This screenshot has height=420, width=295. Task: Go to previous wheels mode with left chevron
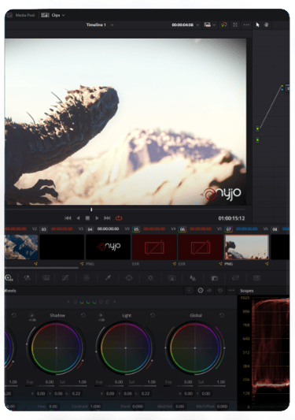tap(68, 302)
